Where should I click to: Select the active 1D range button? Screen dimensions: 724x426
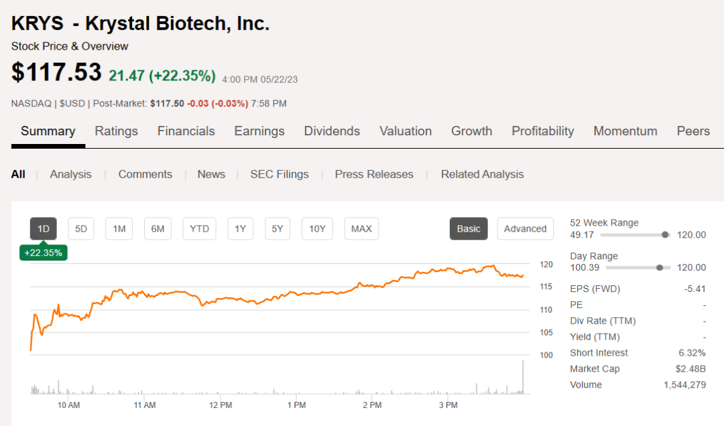tap(44, 229)
